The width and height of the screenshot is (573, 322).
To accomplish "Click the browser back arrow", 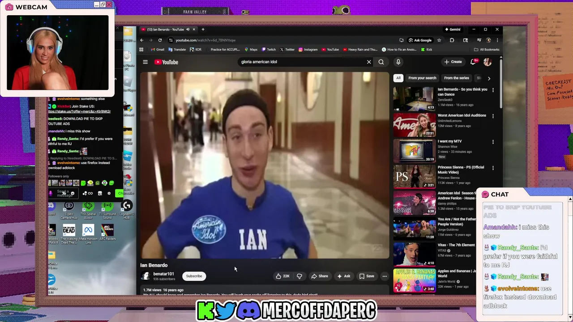I will click(142, 40).
